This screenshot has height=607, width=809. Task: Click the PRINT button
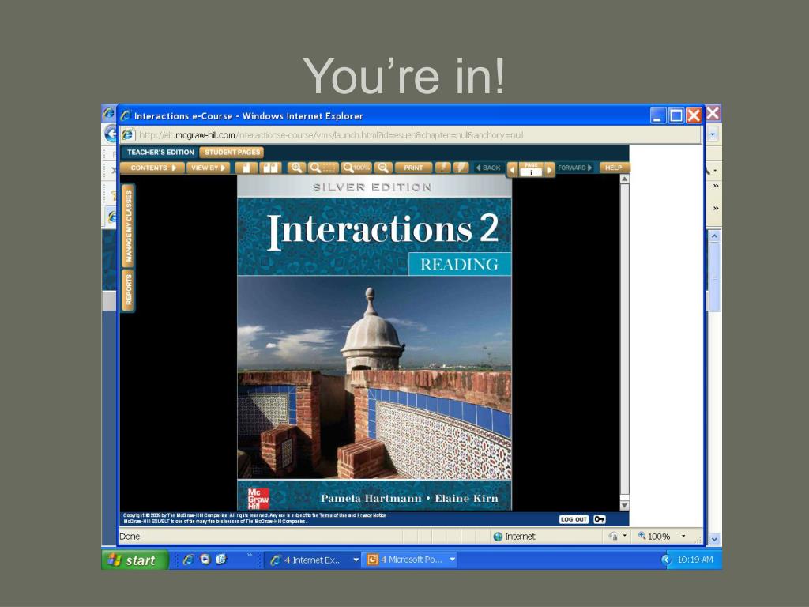click(413, 168)
